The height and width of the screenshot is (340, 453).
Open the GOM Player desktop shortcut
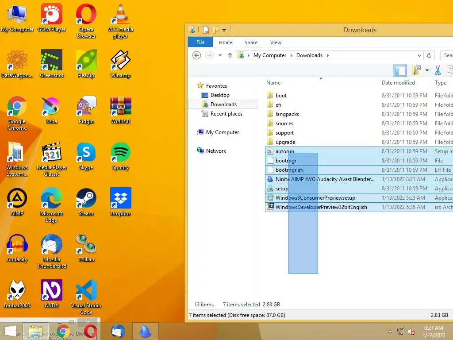coord(52,18)
